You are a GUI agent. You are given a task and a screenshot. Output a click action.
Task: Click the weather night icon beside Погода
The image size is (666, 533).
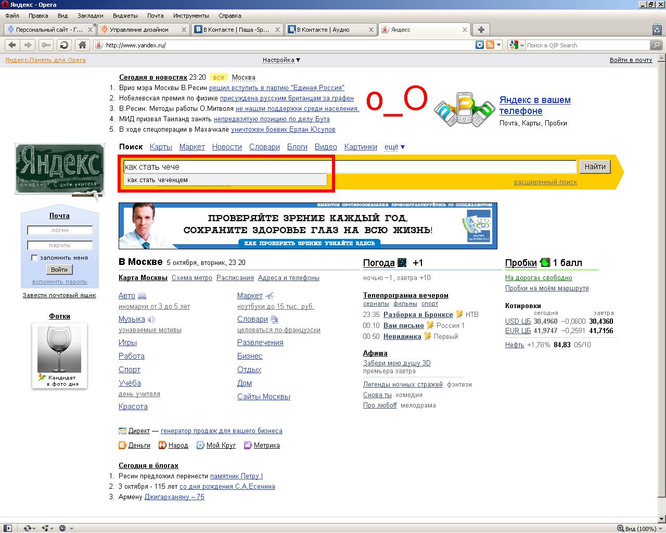402,262
